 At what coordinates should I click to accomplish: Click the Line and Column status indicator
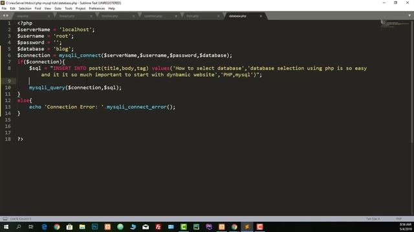pyautogui.click(x=21, y=219)
